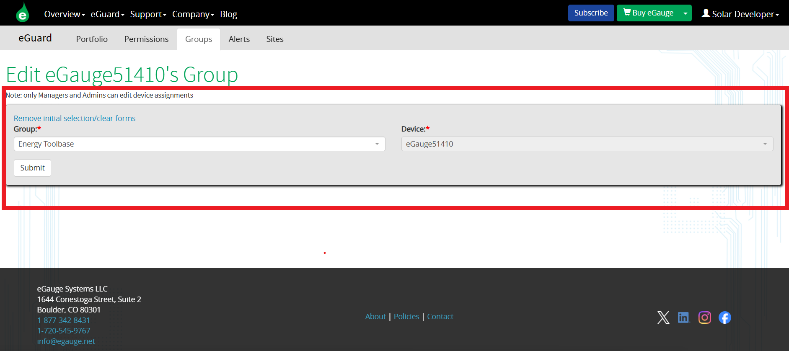Screen dimensions: 789x351
Task: Switch to the Portfolio tab
Action: [92, 39]
